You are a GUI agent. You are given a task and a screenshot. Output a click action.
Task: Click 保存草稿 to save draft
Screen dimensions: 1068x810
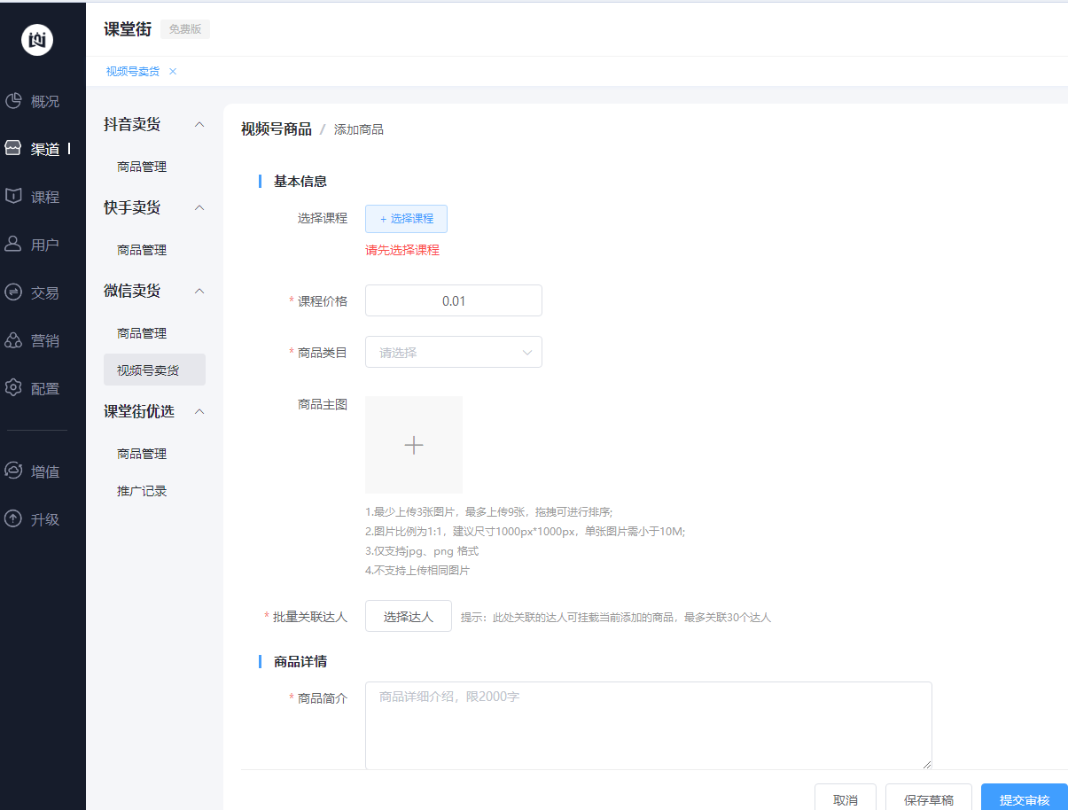tap(929, 798)
